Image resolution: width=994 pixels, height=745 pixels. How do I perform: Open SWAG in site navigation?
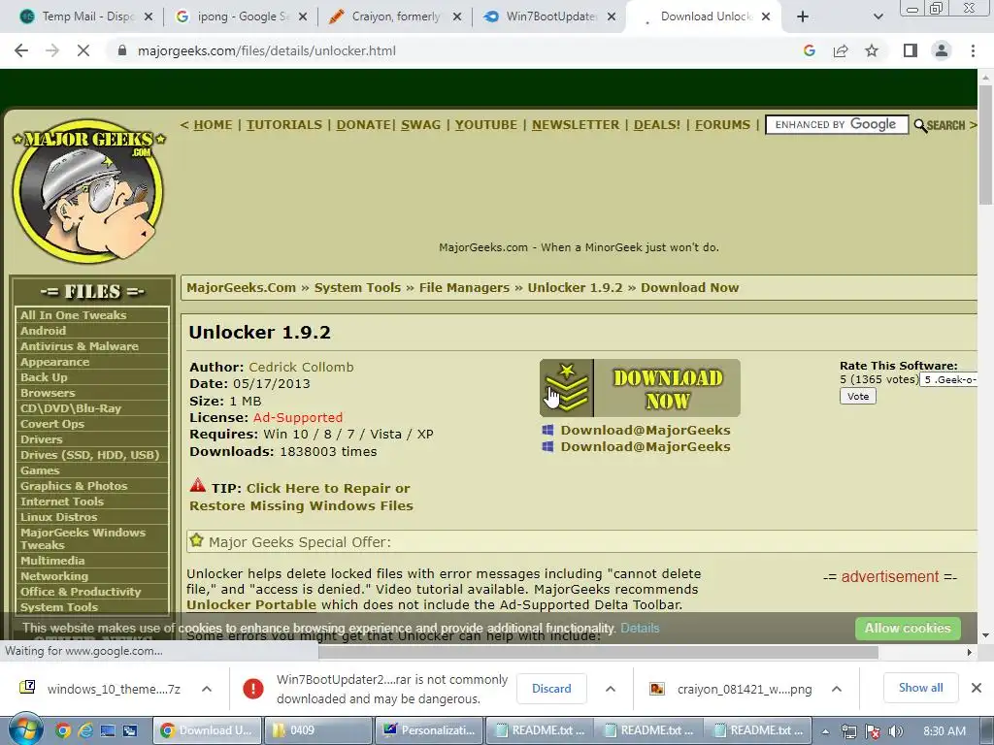point(420,125)
